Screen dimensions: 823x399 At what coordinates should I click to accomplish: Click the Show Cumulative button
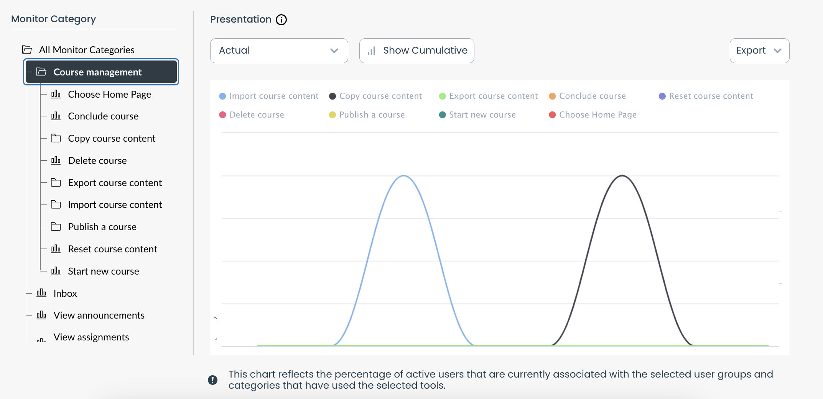(x=416, y=51)
